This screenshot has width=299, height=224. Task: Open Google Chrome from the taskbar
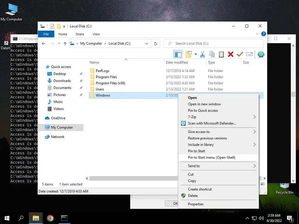click(x=50, y=218)
